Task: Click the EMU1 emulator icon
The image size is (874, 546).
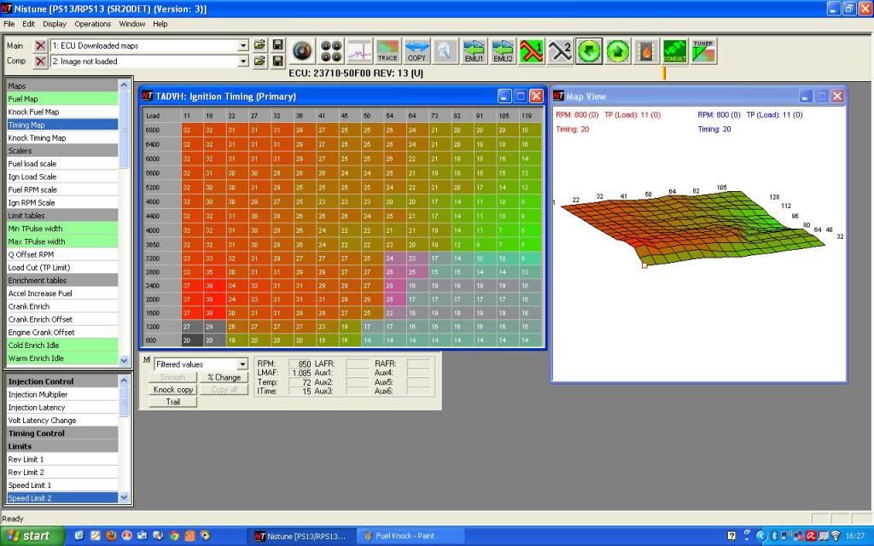Action: (x=475, y=51)
